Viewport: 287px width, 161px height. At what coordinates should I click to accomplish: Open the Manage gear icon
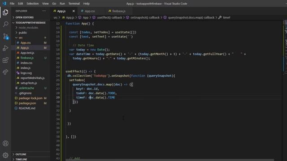point(5,155)
